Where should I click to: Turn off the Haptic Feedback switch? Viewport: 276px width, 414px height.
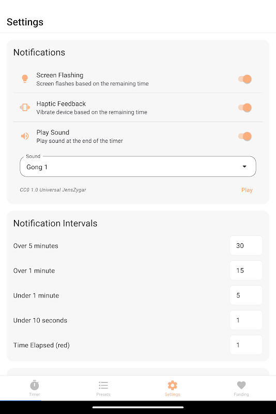pos(244,108)
